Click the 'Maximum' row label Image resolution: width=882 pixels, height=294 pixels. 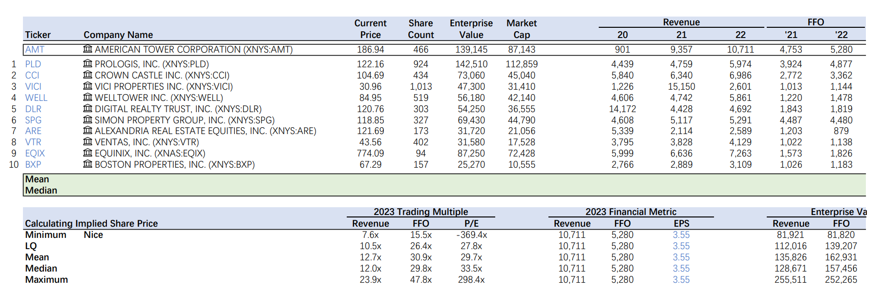click(x=46, y=280)
